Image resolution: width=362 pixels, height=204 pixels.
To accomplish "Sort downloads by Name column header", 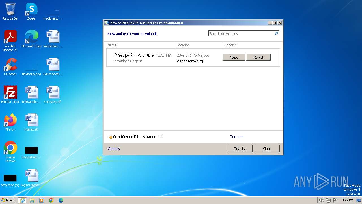I will (141, 45).
